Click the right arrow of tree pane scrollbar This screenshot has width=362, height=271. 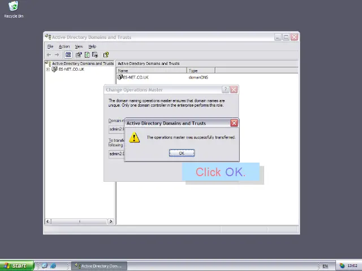[x=111, y=221]
